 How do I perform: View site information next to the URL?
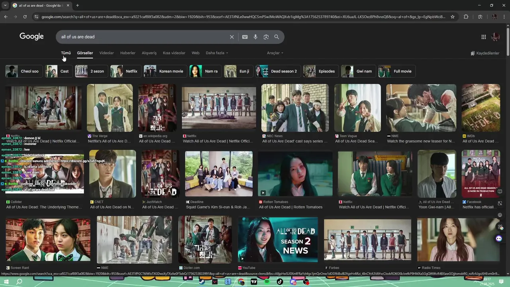[36, 17]
